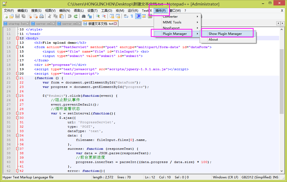Viewport: 287px width, 182px height.
Task: Open the 编辑(E) menu
Action: [22, 11]
